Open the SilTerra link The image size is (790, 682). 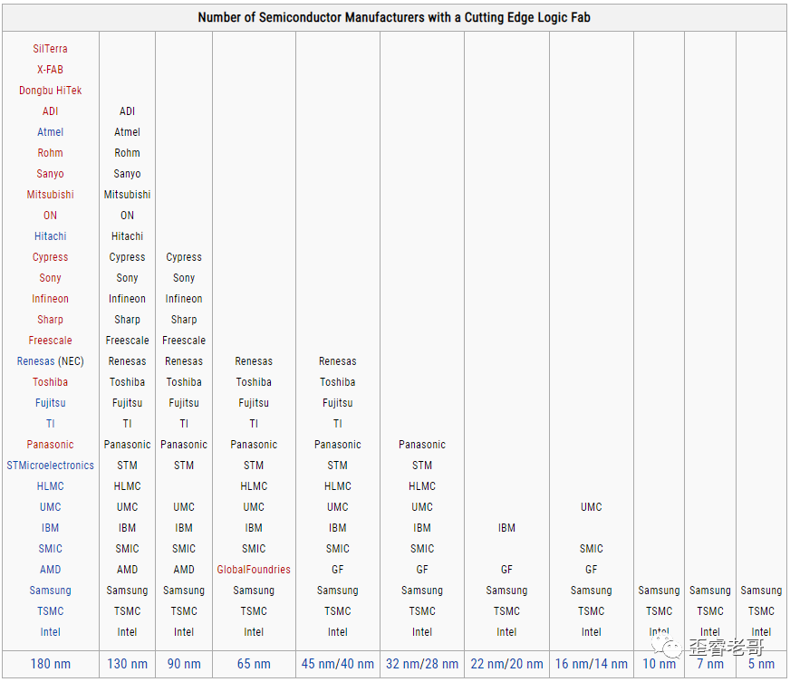tap(51, 49)
